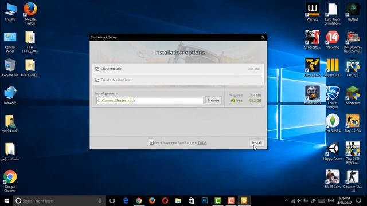Open Photoshop from the taskbar

(205, 201)
